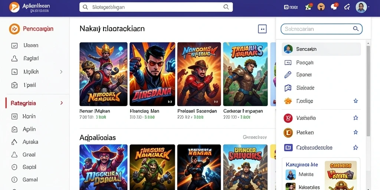Screen dimensions: 380x190
Task: Click the square dots options button near Nakaiy heading
Action: coord(262,29)
